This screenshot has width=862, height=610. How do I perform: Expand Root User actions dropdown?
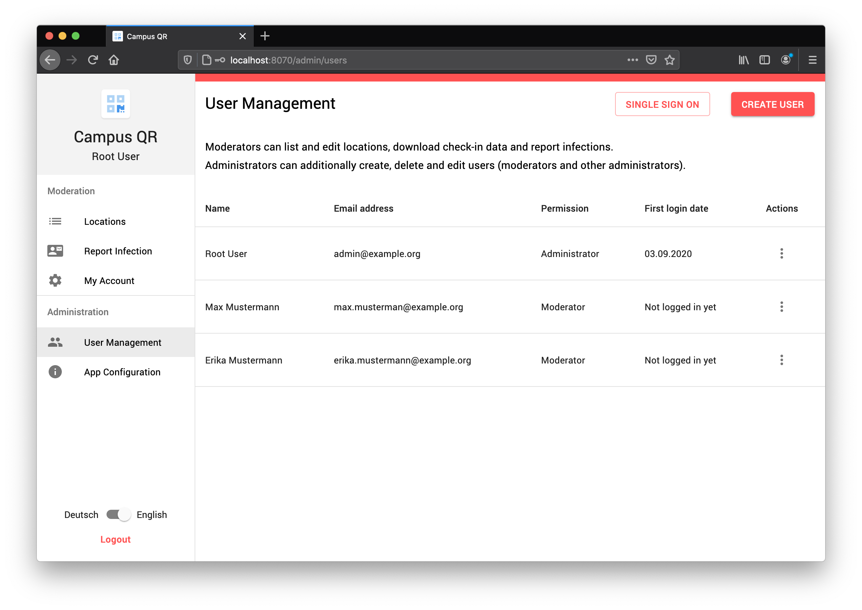click(781, 253)
